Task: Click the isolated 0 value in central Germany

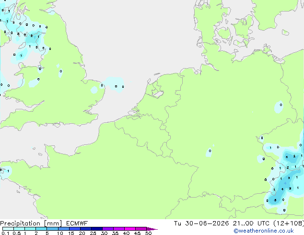Action: pos(210,151)
